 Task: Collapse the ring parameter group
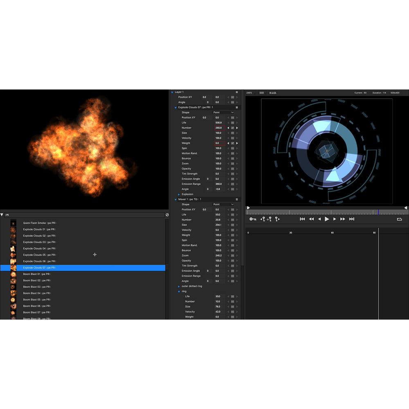(179, 291)
